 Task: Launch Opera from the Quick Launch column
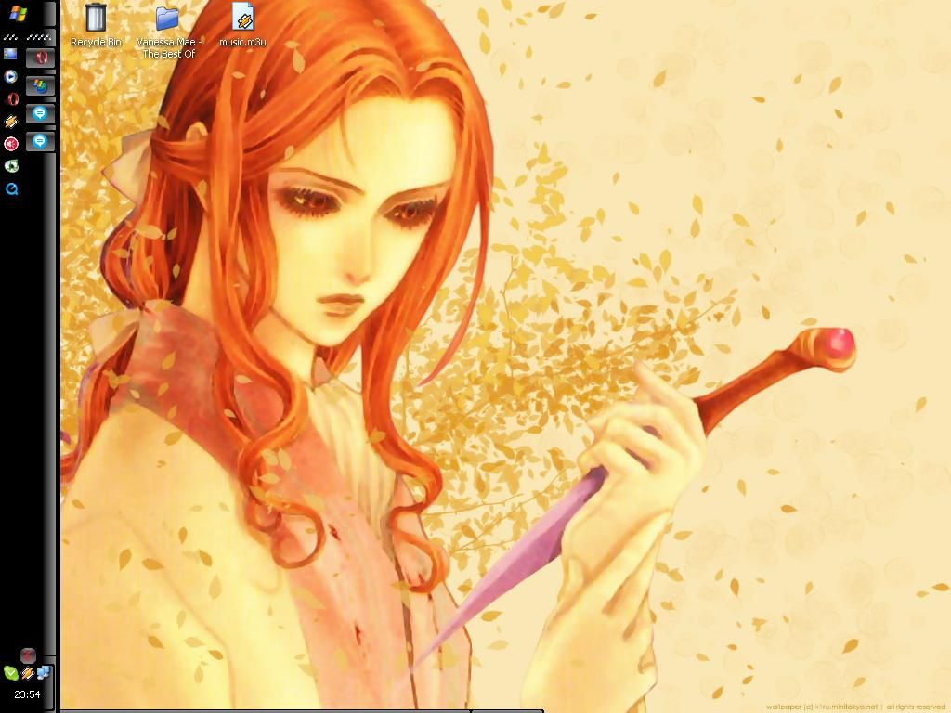[x=12, y=98]
